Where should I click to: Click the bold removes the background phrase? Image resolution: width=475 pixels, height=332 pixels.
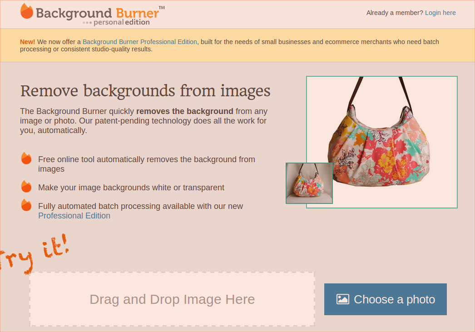coord(185,111)
